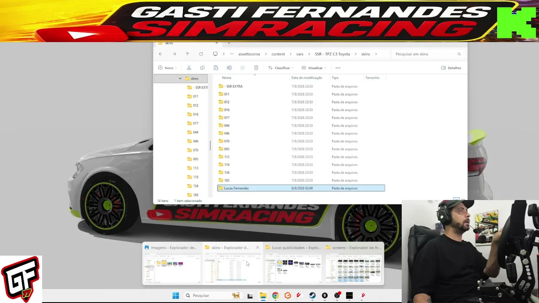Click the skins breadcrumb segment
Viewport: 539px width, 303px height.
pos(366,54)
